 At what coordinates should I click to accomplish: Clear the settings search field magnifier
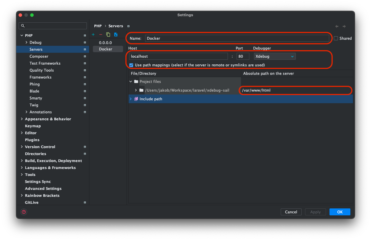click(x=23, y=26)
